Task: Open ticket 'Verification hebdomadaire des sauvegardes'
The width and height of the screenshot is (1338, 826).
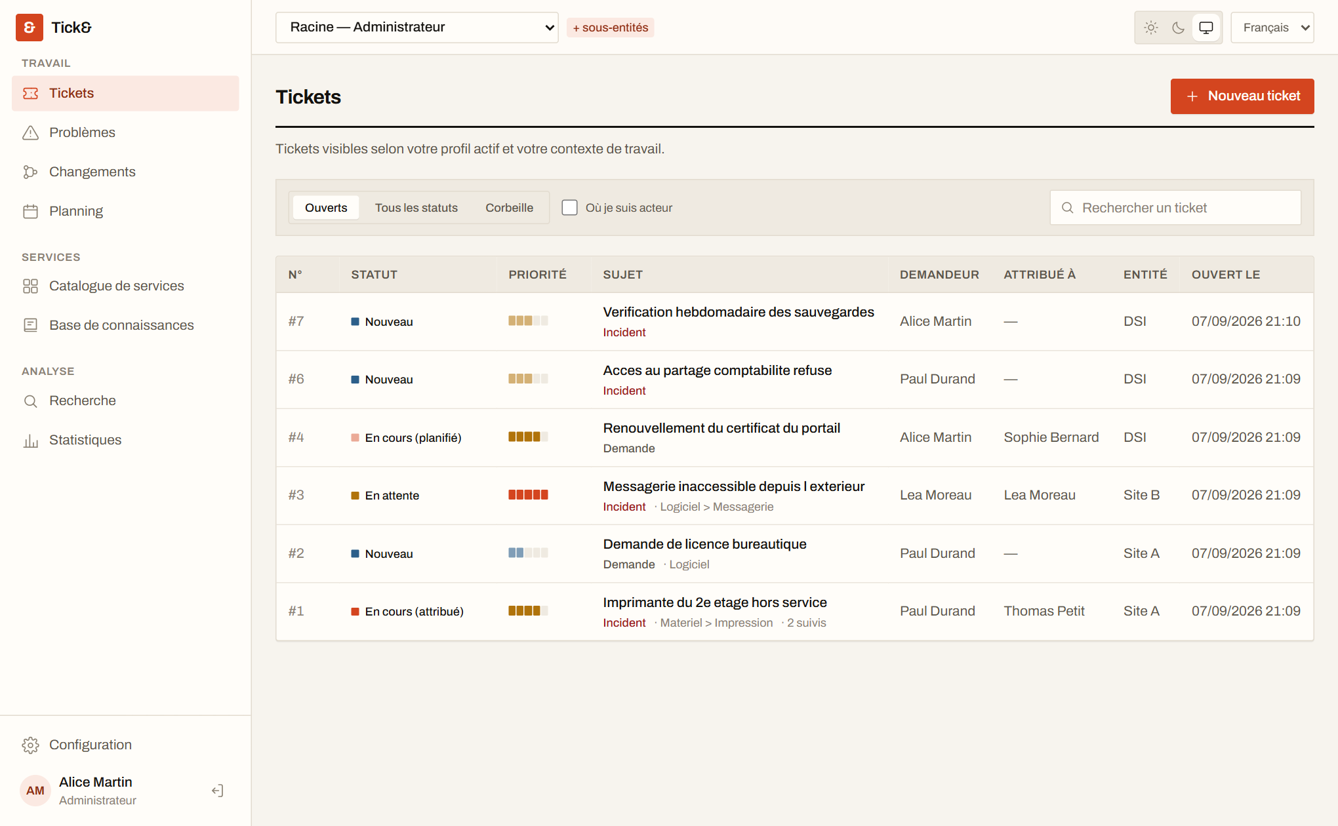Action: [739, 312]
